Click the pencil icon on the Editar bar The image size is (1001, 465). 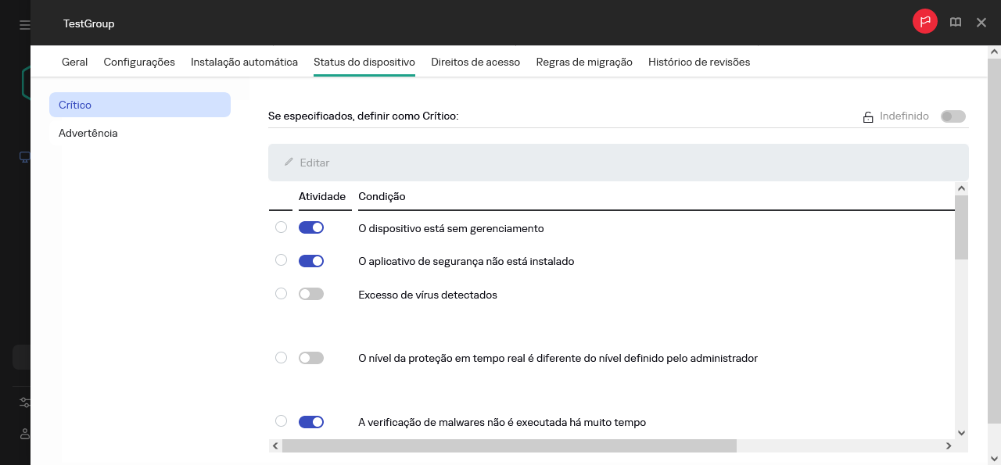pyautogui.click(x=290, y=162)
